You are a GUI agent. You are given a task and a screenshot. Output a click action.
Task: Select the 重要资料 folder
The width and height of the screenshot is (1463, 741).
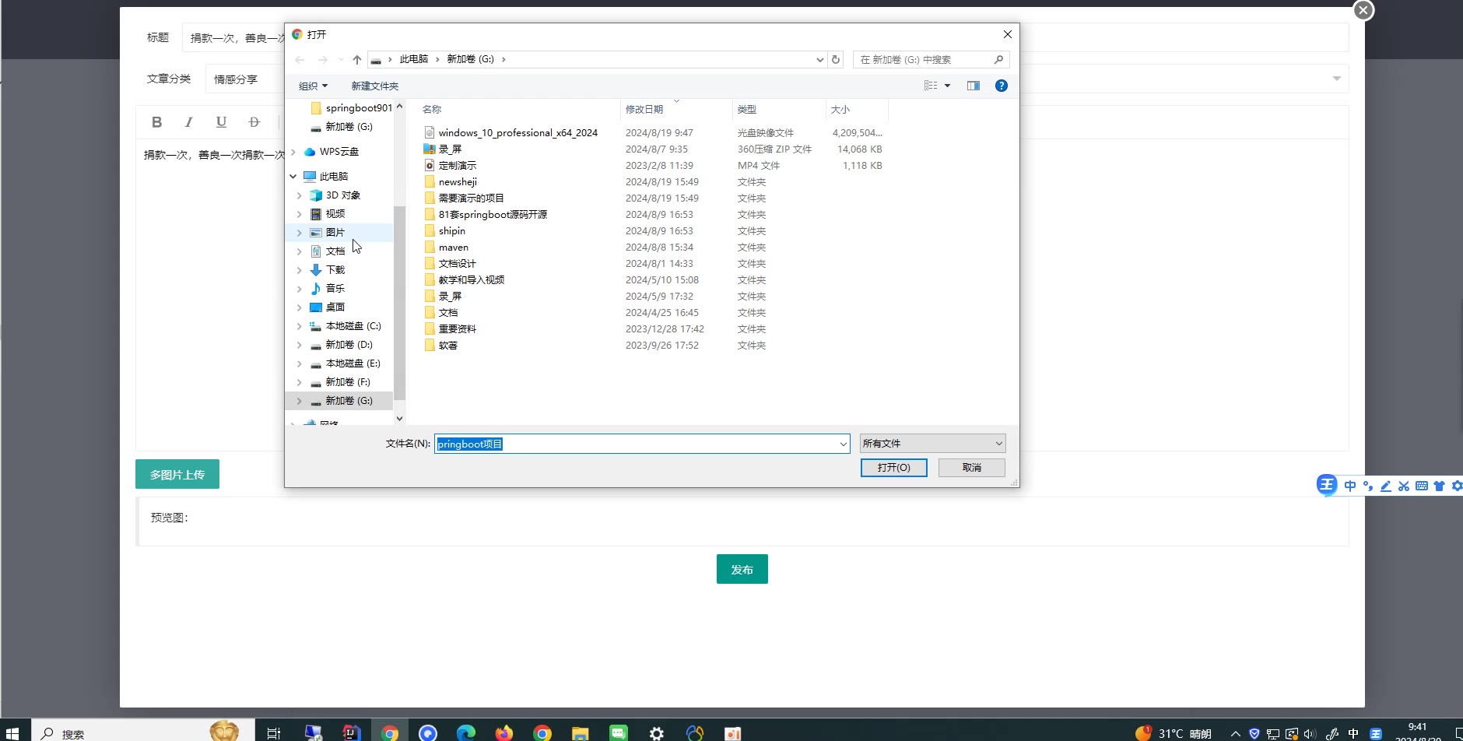click(x=457, y=329)
